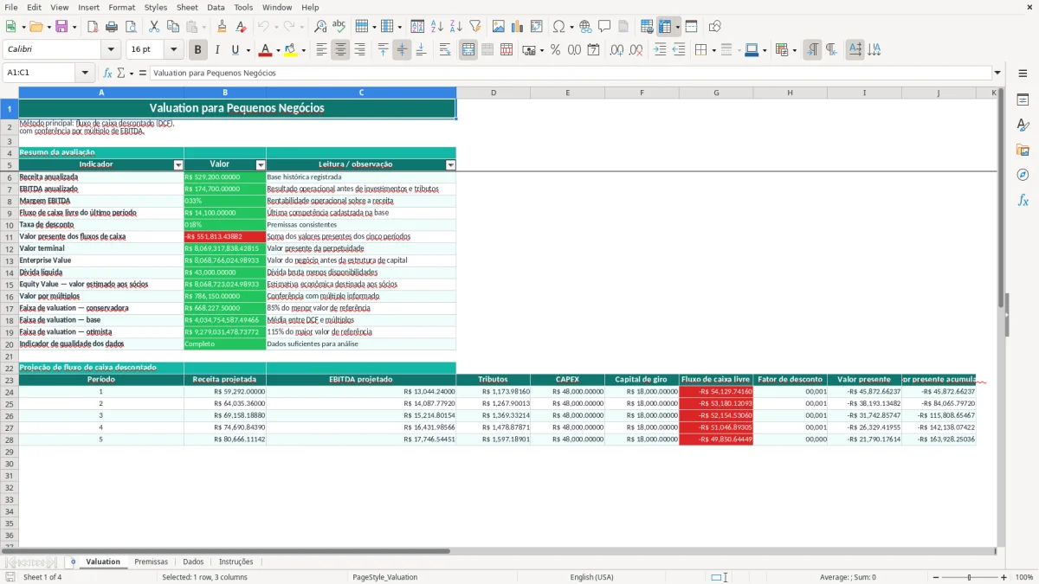Toggle Italic formatting

pyautogui.click(x=217, y=50)
